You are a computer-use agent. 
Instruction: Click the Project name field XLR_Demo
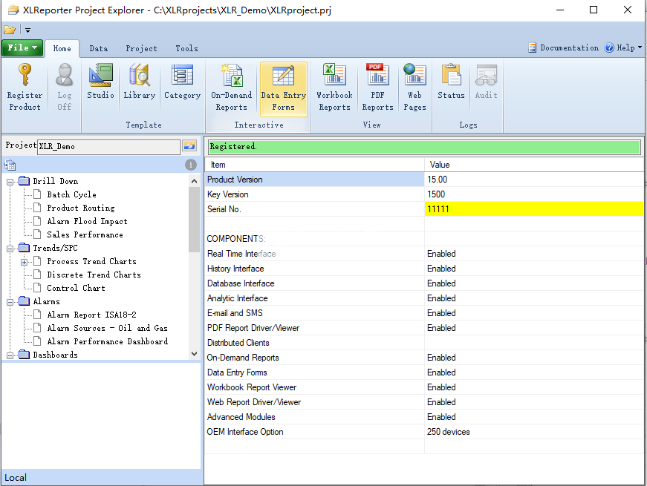pos(108,147)
